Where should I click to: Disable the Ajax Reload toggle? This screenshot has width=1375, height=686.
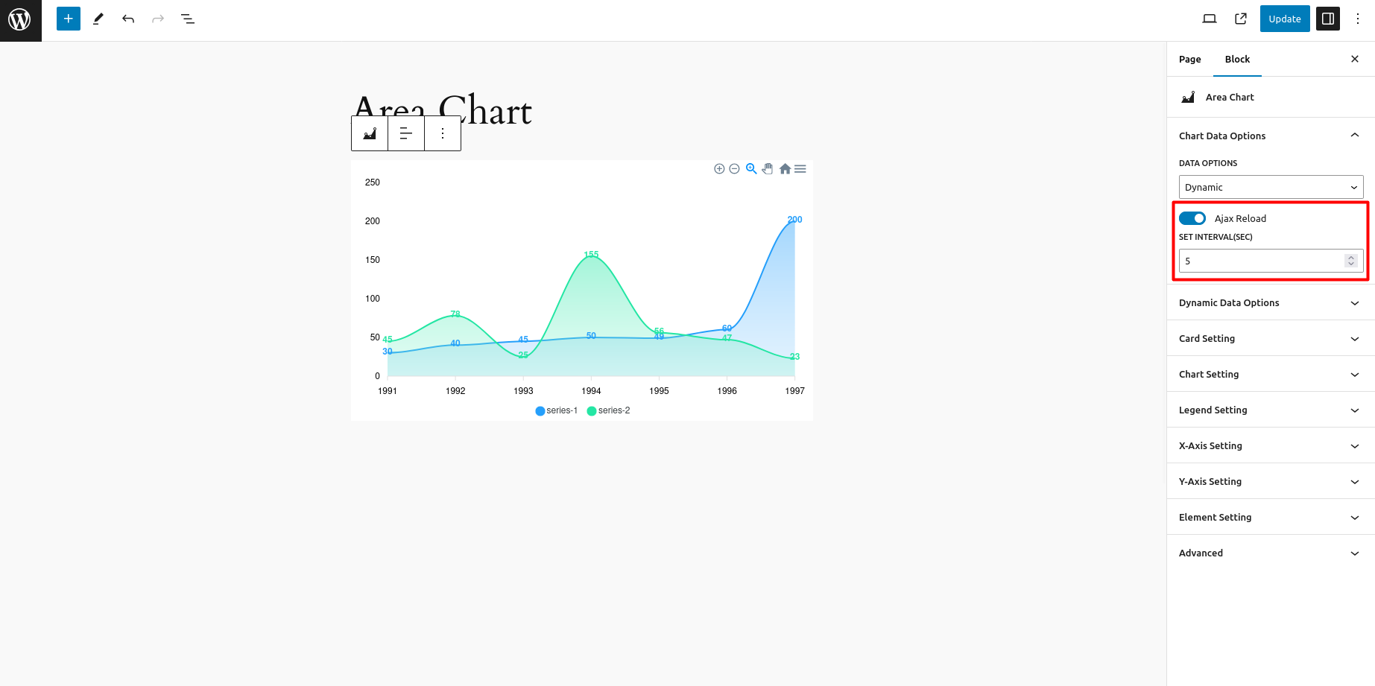[1192, 217]
